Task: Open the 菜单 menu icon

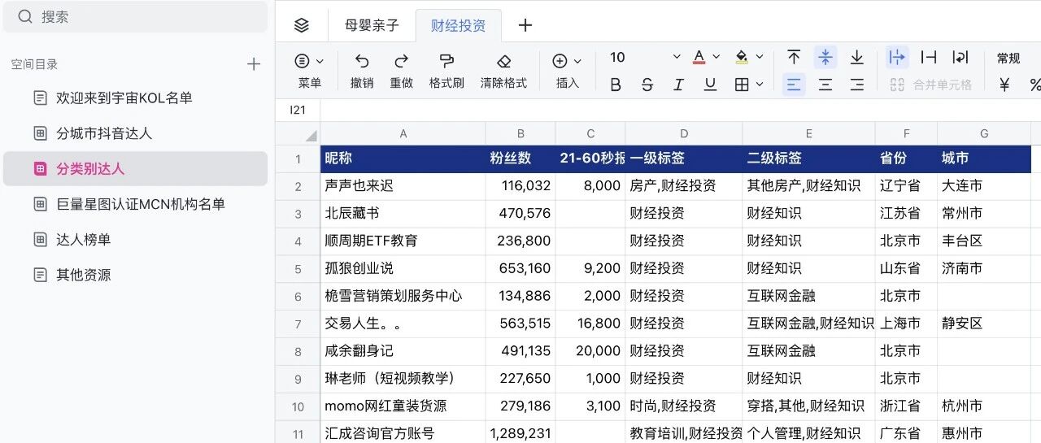Action: click(302, 61)
